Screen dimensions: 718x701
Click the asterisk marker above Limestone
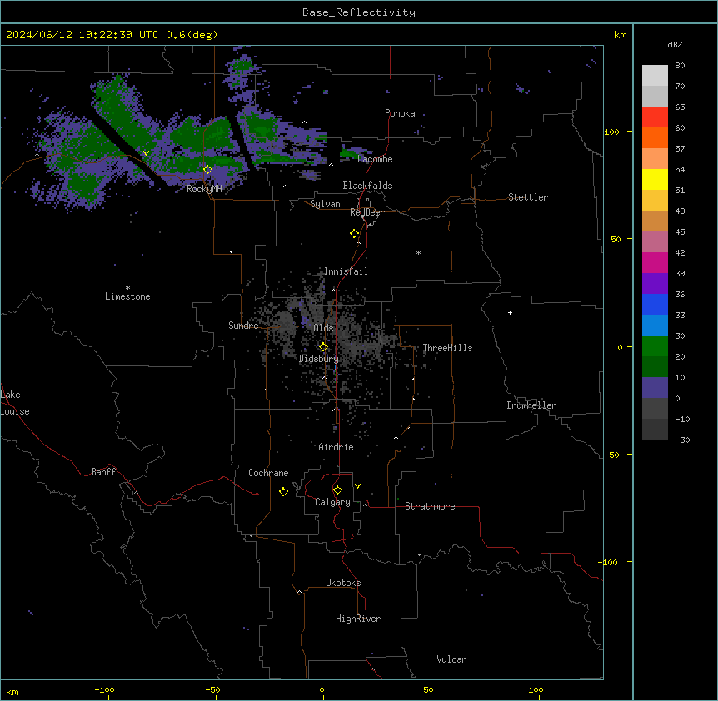point(127,288)
